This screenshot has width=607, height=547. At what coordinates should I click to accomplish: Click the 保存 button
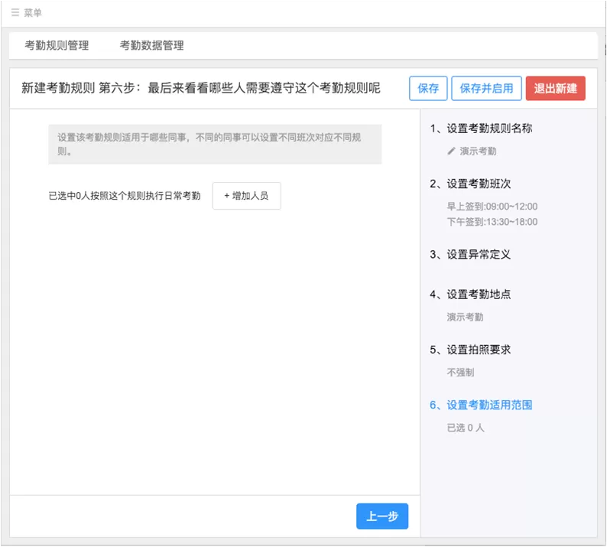coord(428,88)
